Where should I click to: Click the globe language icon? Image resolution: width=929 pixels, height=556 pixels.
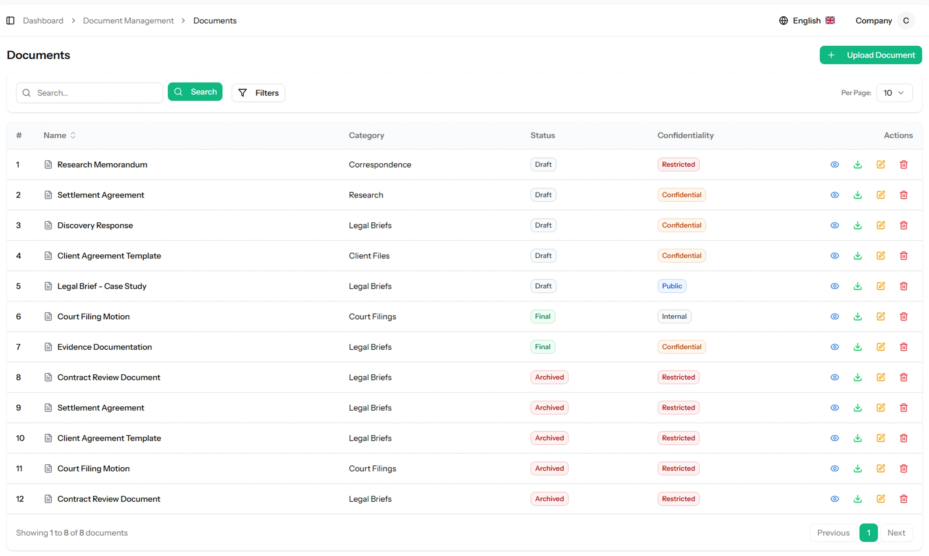click(783, 21)
